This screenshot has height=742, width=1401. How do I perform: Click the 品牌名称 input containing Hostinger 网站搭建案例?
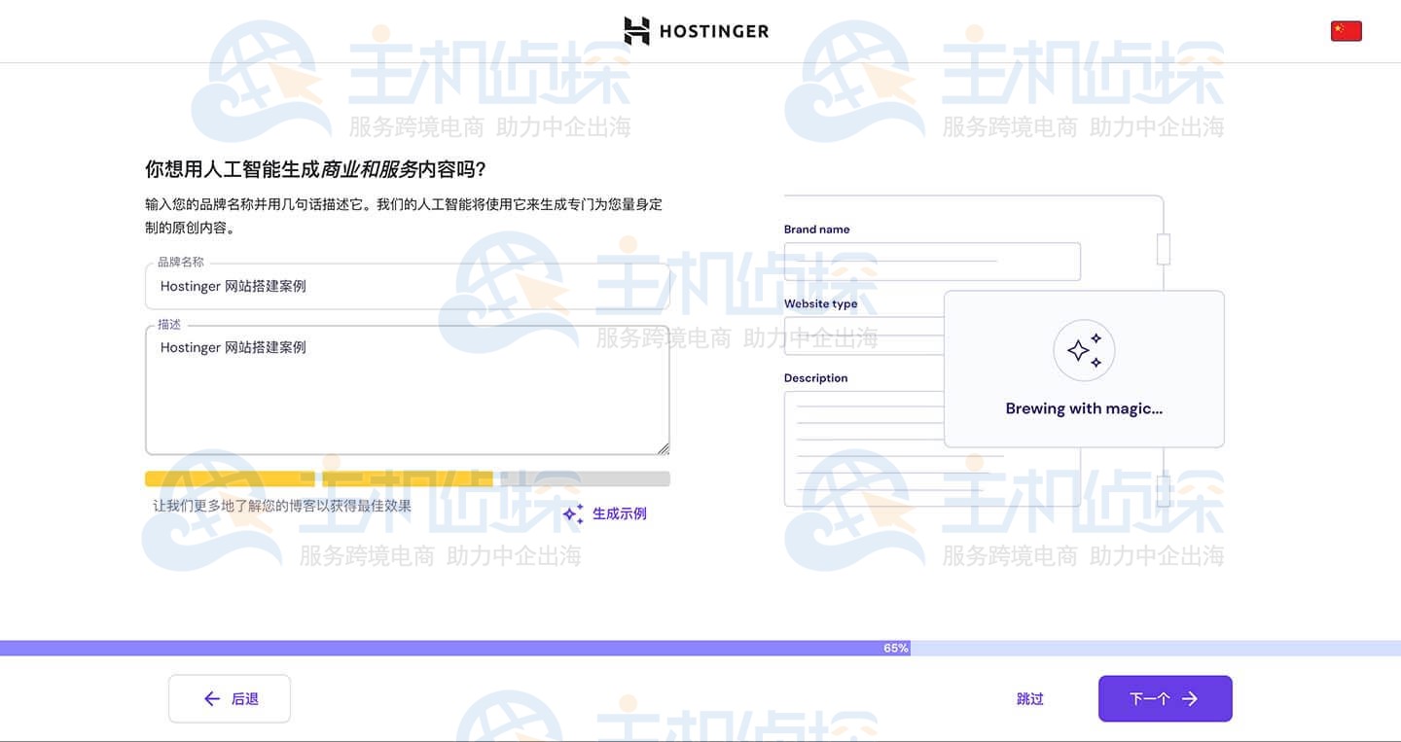pyautogui.click(x=407, y=285)
